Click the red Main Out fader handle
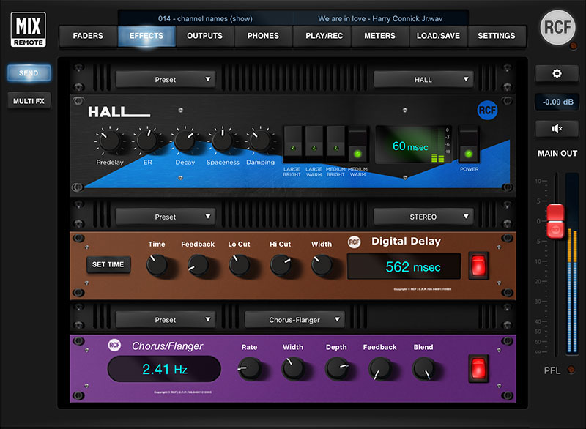Viewport: 586px width, 429px height. [x=556, y=220]
